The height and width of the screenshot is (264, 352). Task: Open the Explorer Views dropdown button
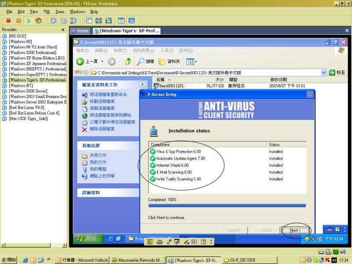click(191, 62)
